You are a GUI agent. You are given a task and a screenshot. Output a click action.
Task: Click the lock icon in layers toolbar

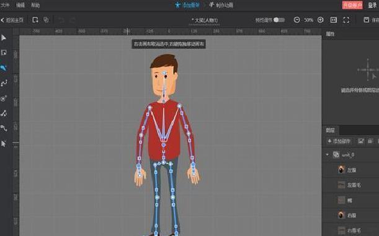[370, 141]
